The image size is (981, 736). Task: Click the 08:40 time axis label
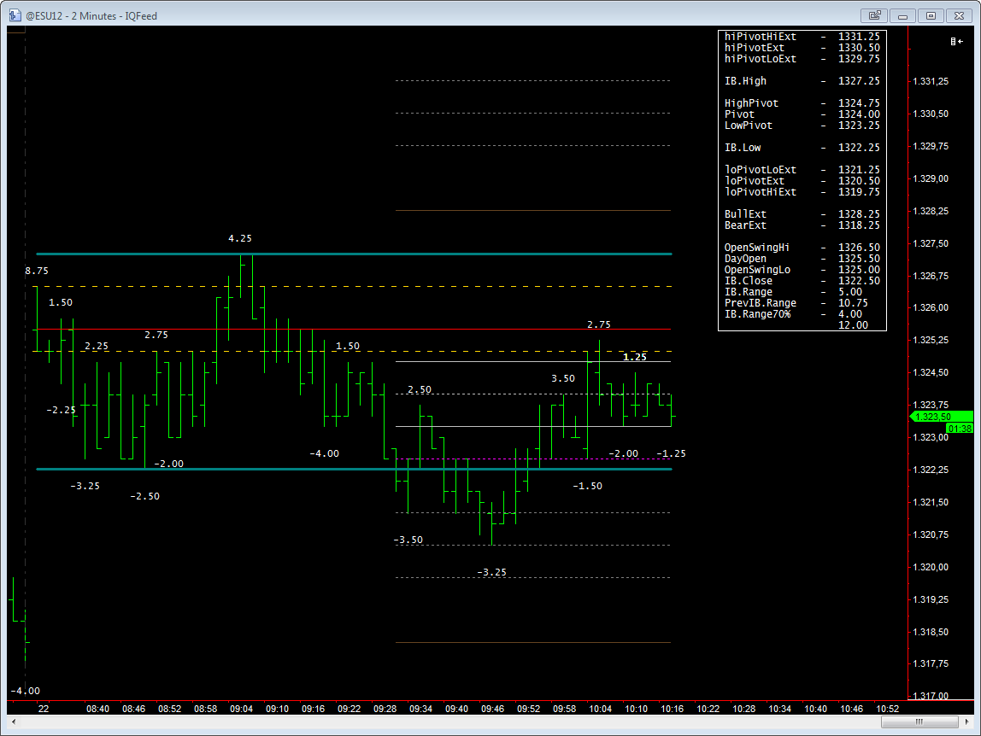click(x=97, y=710)
